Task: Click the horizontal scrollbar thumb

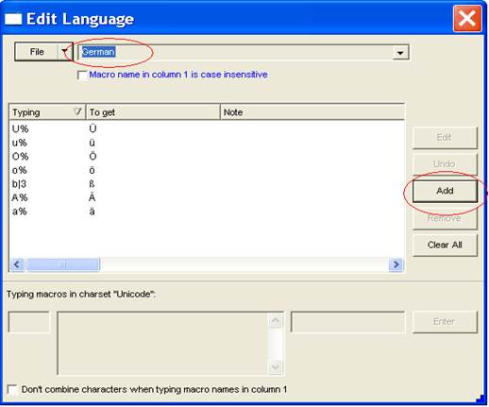Action: tap(63, 264)
